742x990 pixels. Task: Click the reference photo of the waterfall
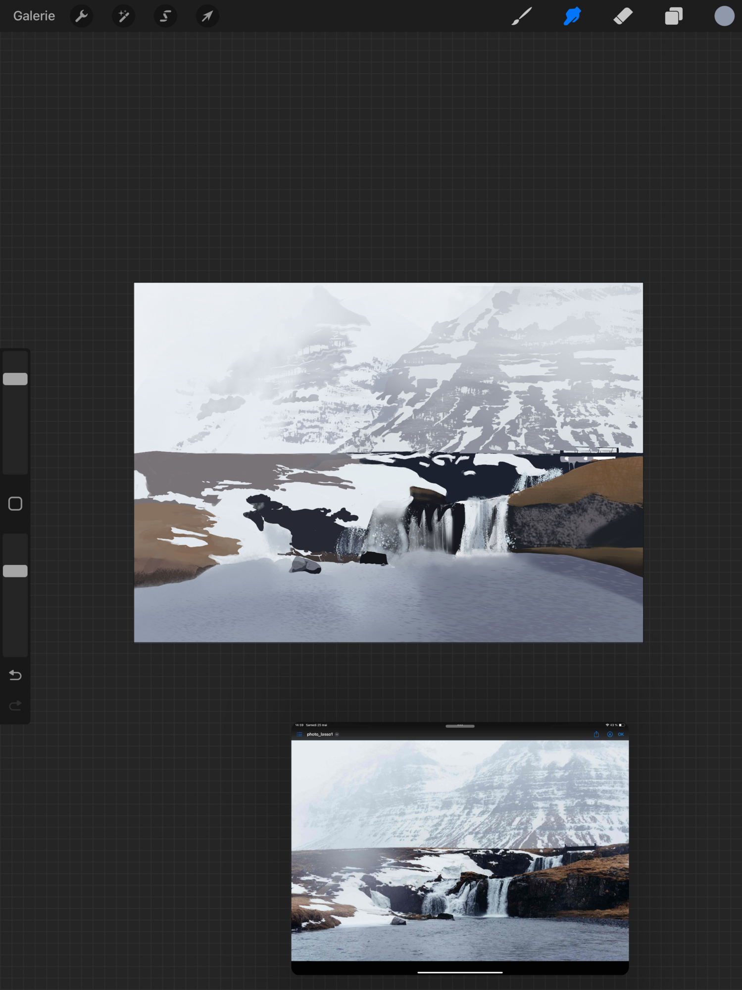click(x=460, y=850)
